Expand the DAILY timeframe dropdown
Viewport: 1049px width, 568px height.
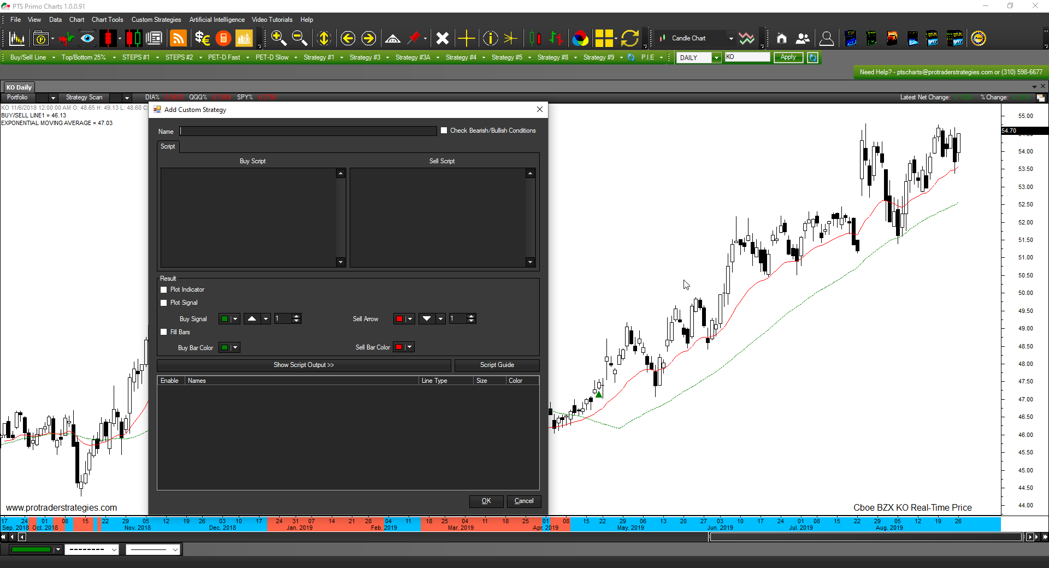pos(716,58)
